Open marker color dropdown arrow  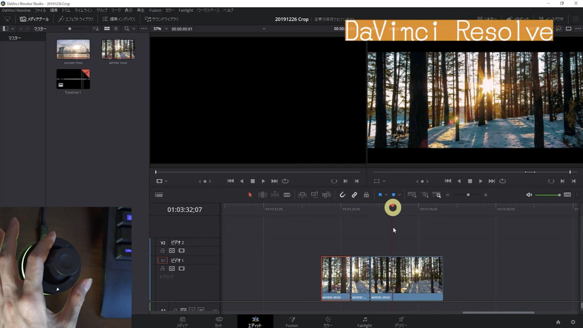[x=399, y=195]
